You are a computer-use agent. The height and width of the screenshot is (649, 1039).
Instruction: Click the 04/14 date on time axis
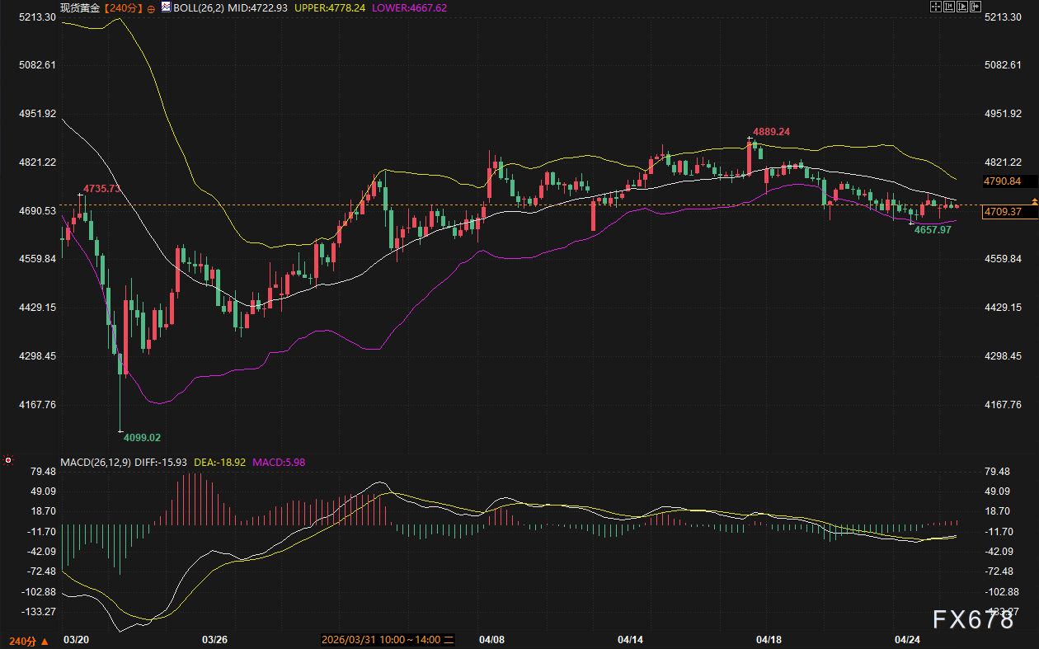click(x=630, y=640)
